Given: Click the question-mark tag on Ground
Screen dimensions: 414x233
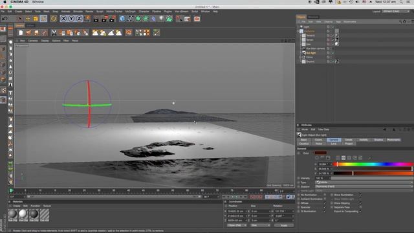Looking at the screenshot, I should pos(337,61).
